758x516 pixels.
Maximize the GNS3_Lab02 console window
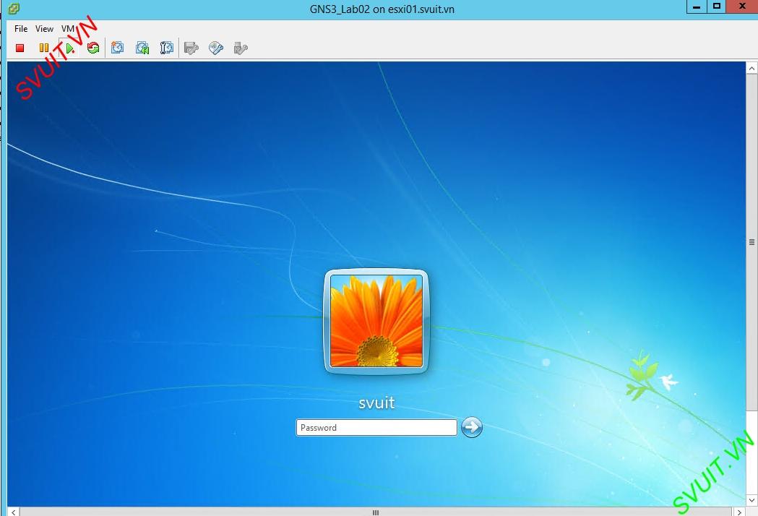716,7
